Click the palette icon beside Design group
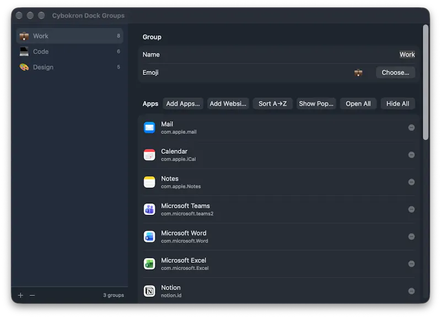 tap(24, 67)
